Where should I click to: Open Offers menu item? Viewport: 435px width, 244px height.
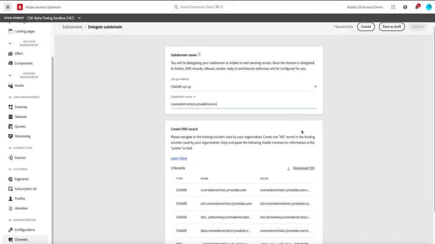tap(19, 53)
